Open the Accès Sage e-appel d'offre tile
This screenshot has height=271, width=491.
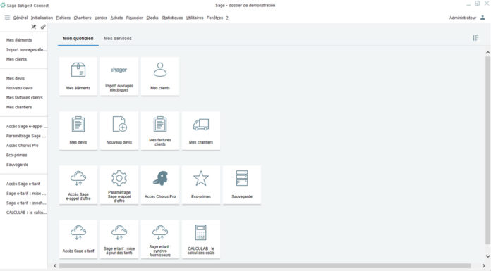click(x=78, y=185)
